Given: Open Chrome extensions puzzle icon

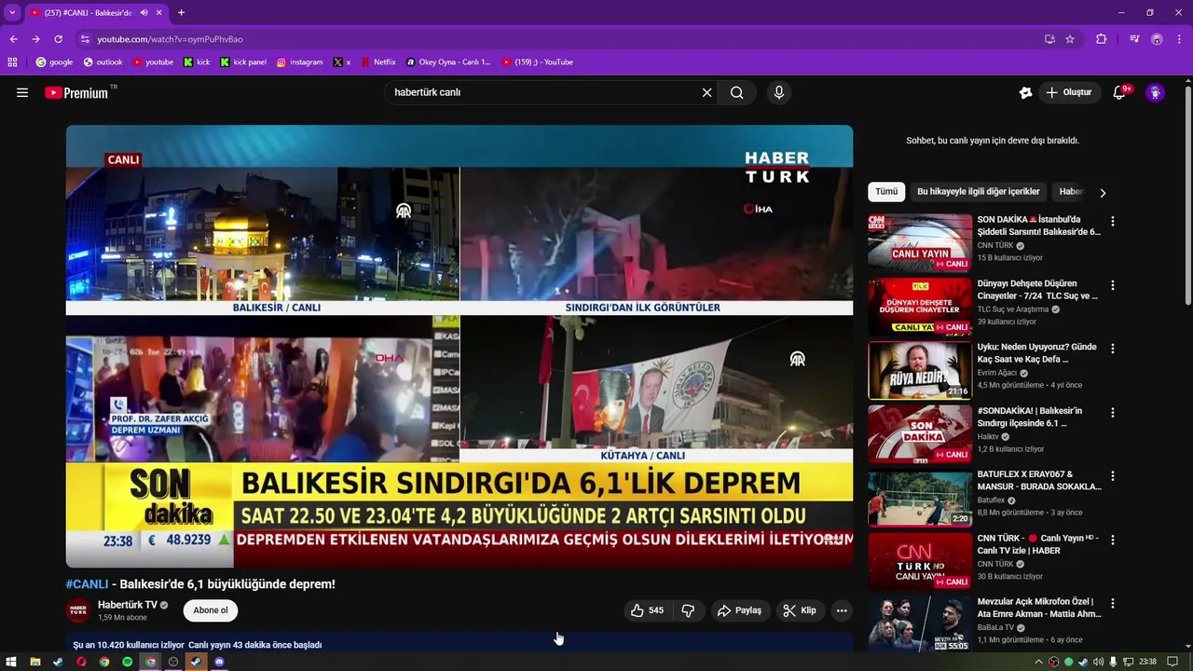Looking at the screenshot, I should coord(1101,39).
